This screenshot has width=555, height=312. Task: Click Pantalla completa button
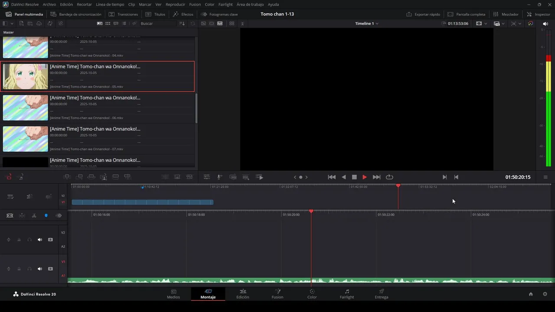(466, 14)
